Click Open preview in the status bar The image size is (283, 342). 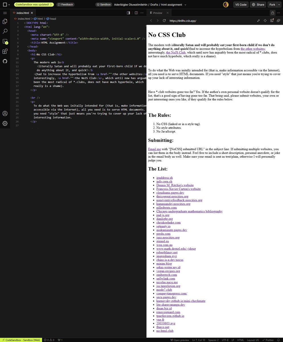[x=179, y=340]
